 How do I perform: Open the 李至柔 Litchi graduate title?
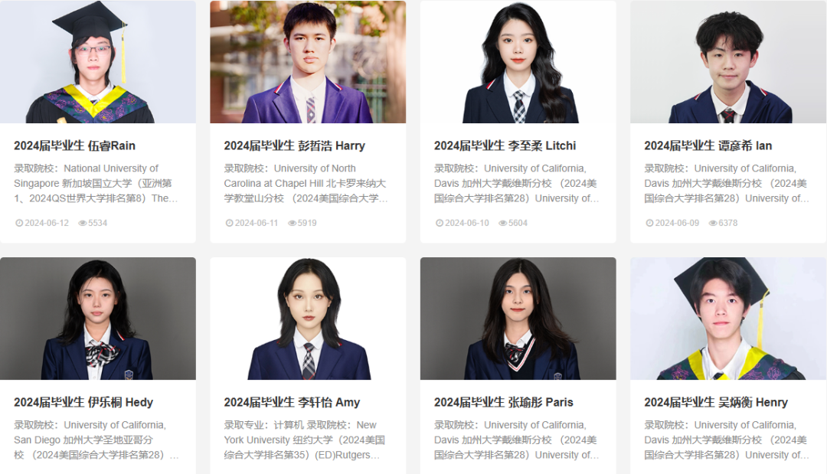click(505, 145)
